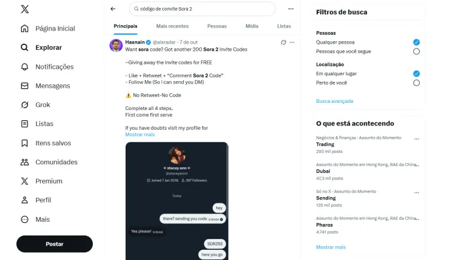Screen dimensions: 449x260
Task: Open options for Trading trend
Action: (417, 139)
